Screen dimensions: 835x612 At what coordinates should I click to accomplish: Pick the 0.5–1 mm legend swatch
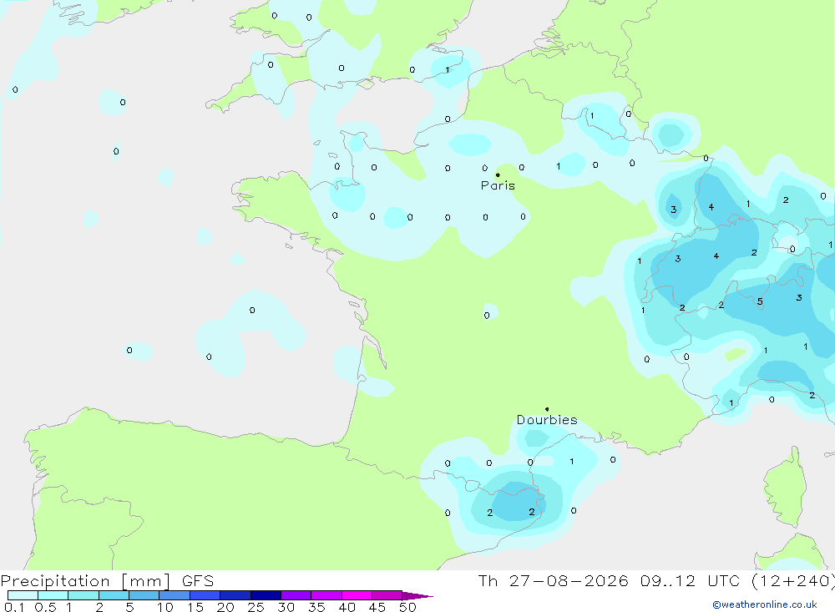53,595
